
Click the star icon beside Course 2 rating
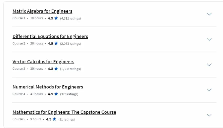(56, 43)
